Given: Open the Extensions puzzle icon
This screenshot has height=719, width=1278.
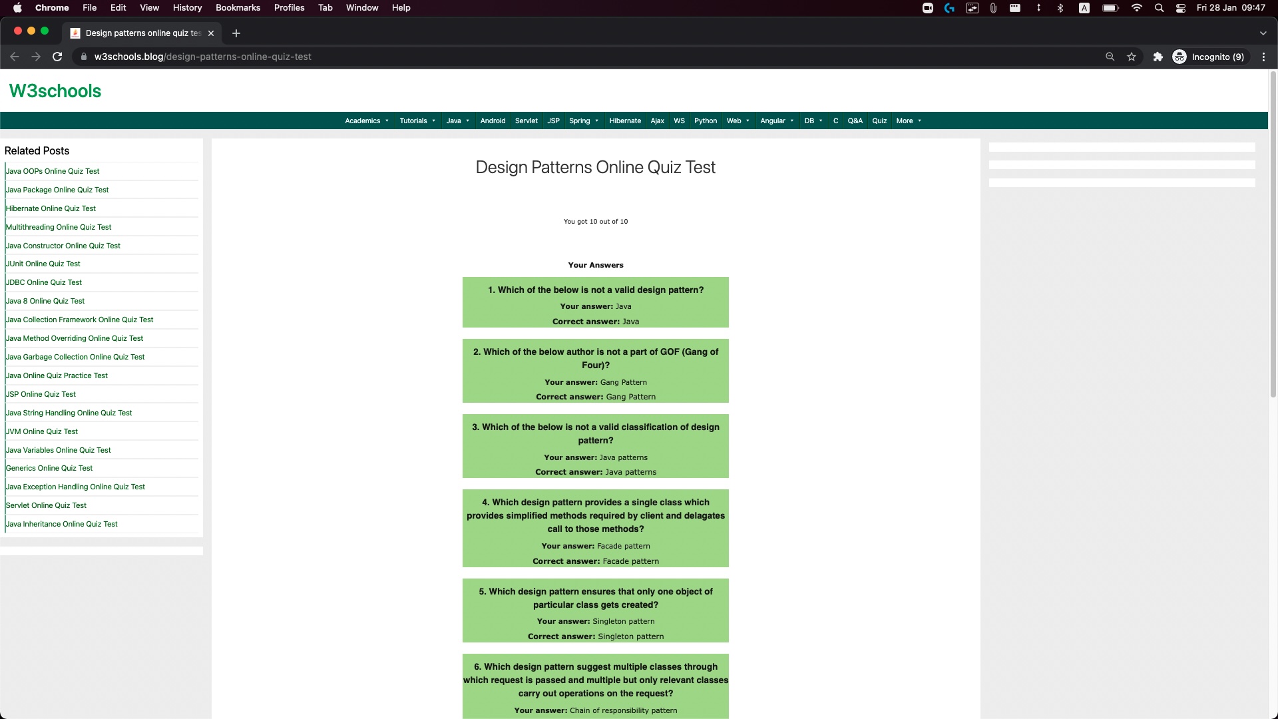Looking at the screenshot, I should 1158,57.
